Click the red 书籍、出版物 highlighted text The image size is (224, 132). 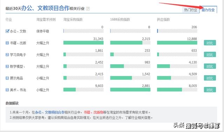click(x=93, y=112)
